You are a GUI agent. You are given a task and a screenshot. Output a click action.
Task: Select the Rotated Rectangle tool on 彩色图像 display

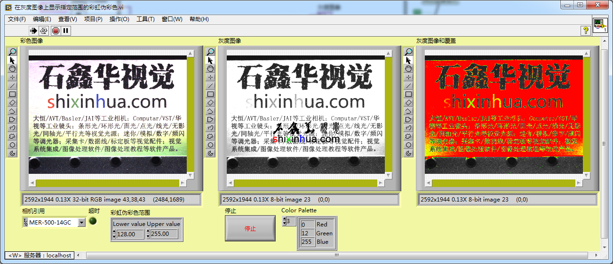click(13, 102)
